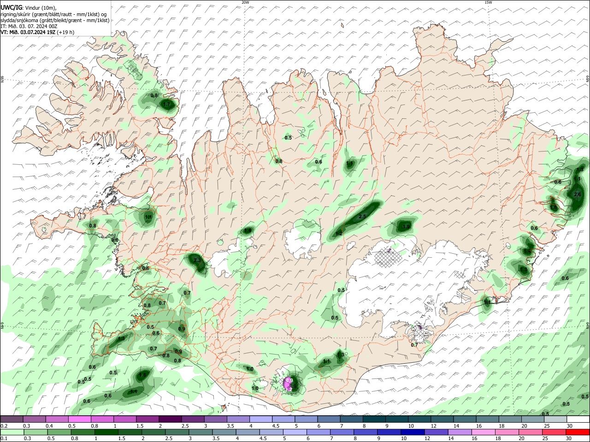
Task: Click the 'slydda/snjókoma' legend description line
Action: (55, 20)
